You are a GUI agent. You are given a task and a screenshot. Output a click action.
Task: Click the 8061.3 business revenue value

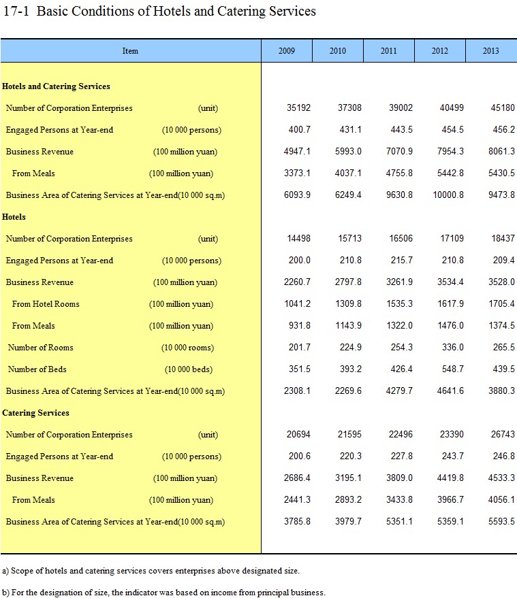pyautogui.click(x=501, y=152)
